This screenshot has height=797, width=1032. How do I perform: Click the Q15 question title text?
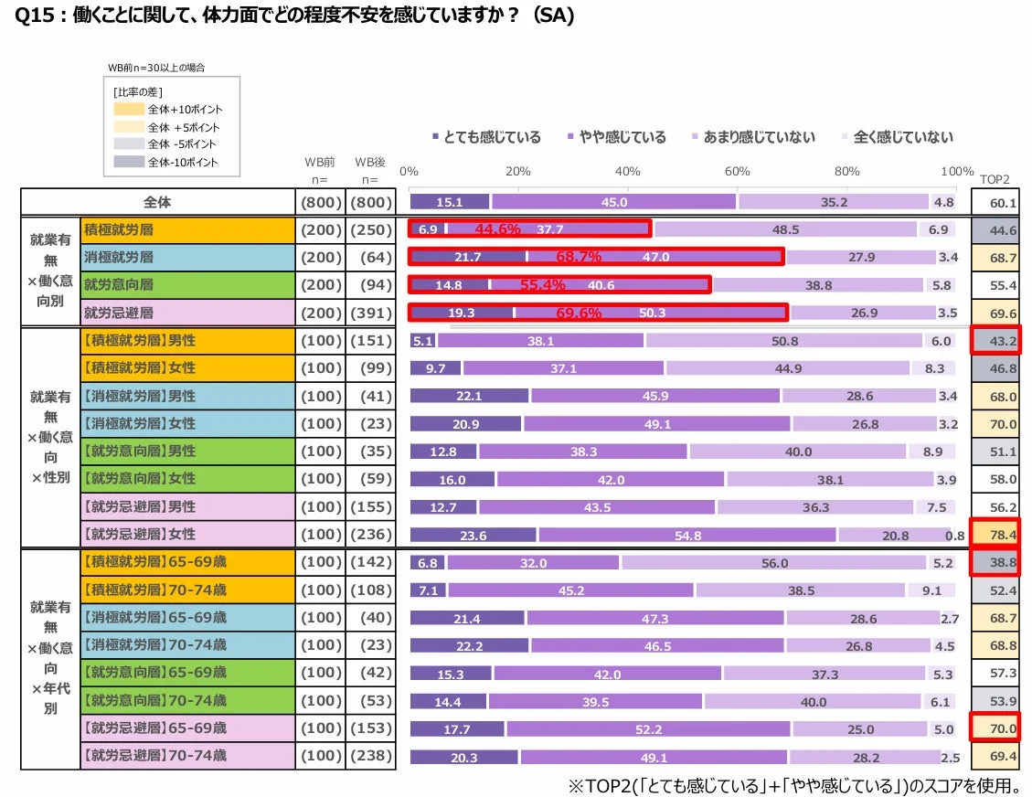293,16
